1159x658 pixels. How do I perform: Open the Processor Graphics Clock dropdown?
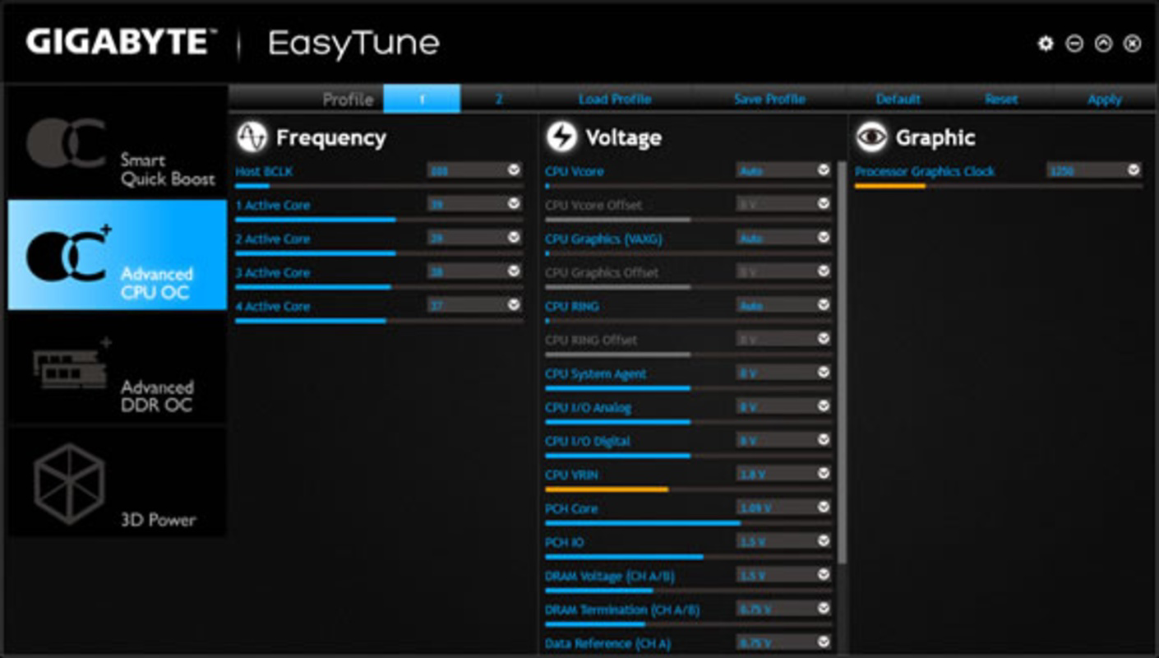pos(1131,172)
